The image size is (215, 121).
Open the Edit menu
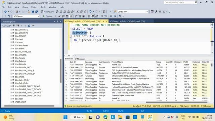coord(10,7)
